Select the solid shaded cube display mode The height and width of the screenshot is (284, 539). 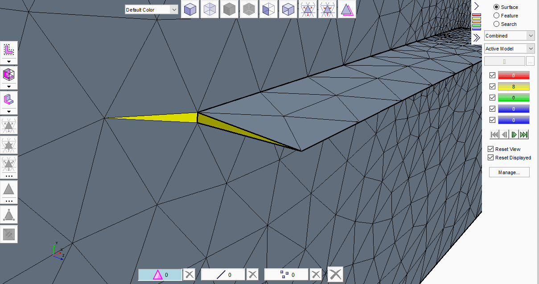point(190,9)
